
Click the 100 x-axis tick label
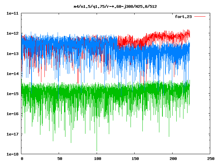(98, 159)
